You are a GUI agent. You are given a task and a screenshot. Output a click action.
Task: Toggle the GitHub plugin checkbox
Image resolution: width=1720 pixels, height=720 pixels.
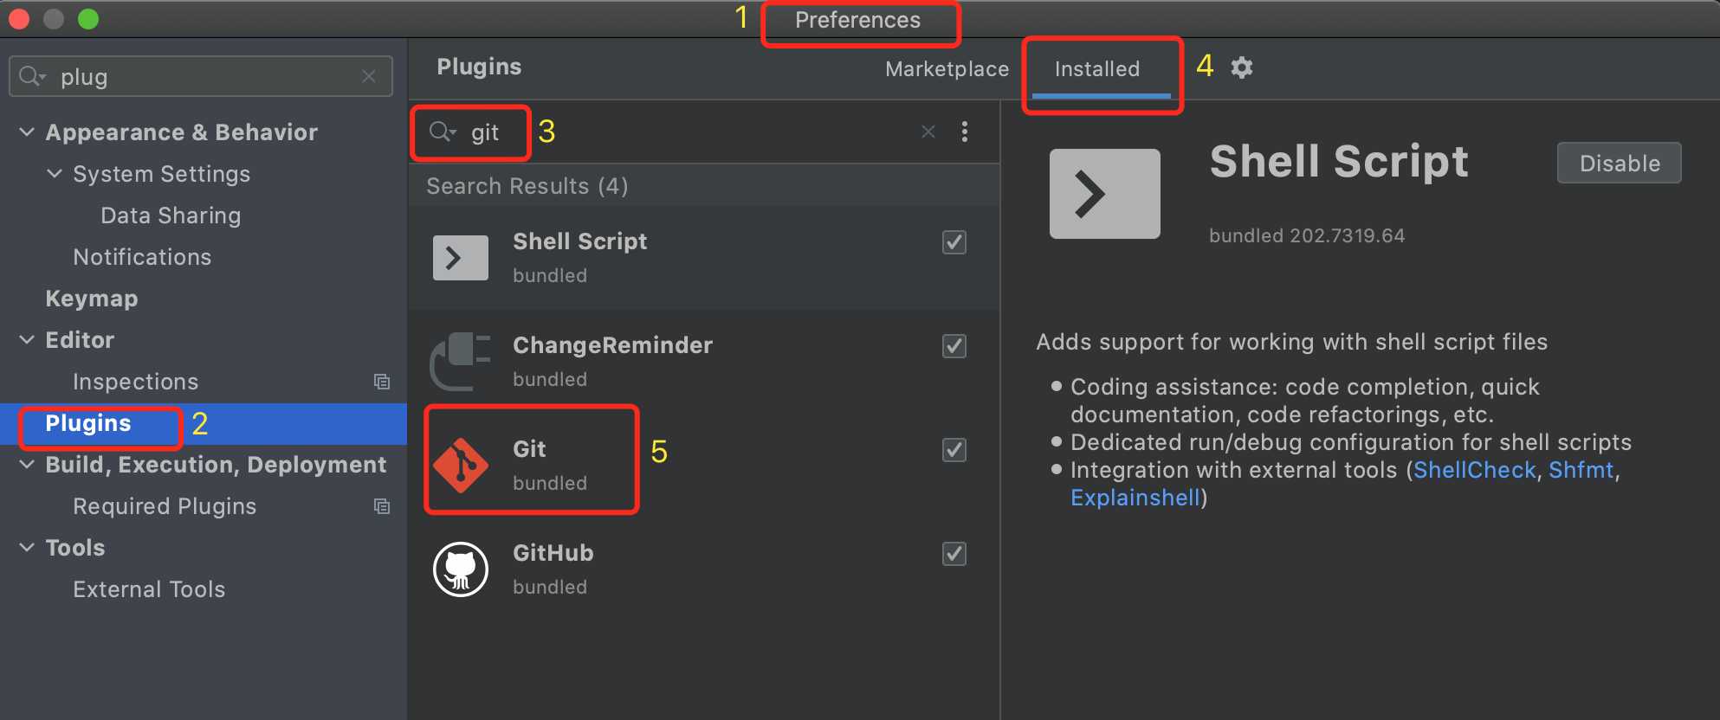[x=954, y=554]
